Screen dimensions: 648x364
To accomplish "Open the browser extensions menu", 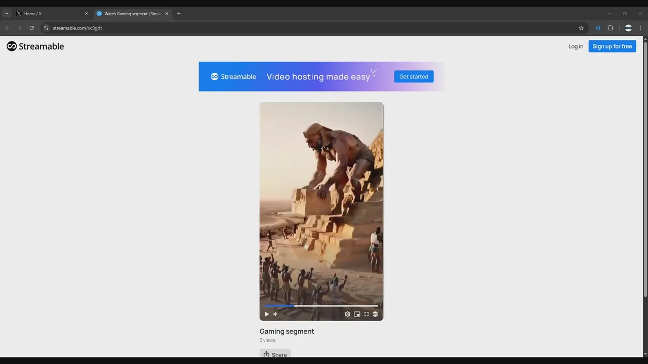I will pyautogui.click(x=610, y=28).
